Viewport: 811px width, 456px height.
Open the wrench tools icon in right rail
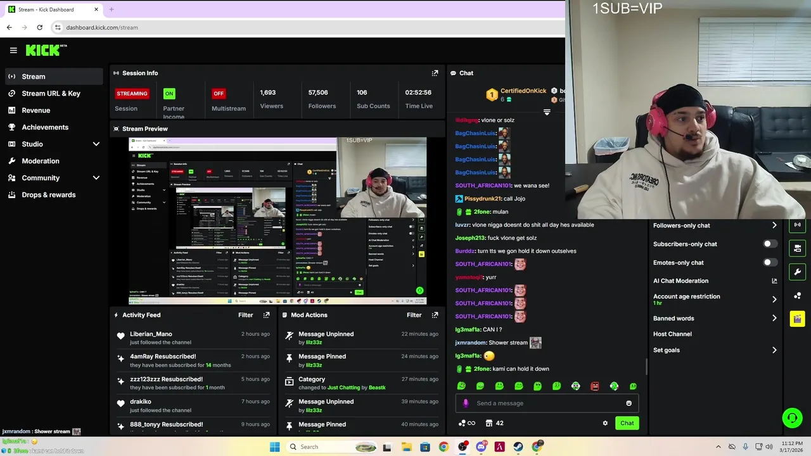coord(797,272)
